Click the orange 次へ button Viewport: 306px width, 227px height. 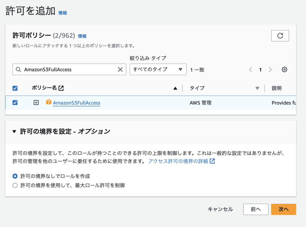point(283,209)
